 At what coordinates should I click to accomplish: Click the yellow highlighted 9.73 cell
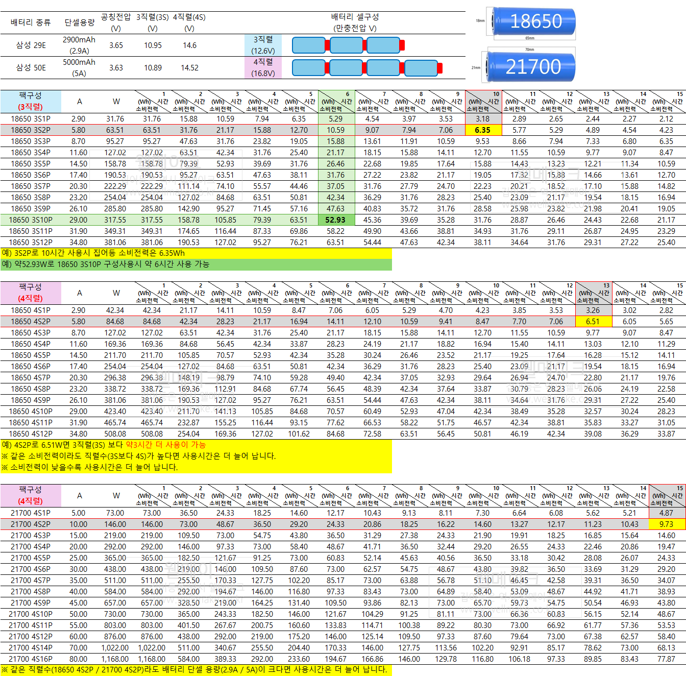[x=666, y=524]
